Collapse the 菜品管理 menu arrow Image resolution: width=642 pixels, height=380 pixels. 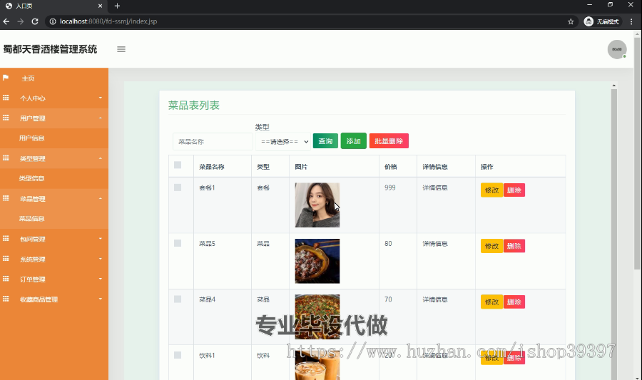pos(101,198)
